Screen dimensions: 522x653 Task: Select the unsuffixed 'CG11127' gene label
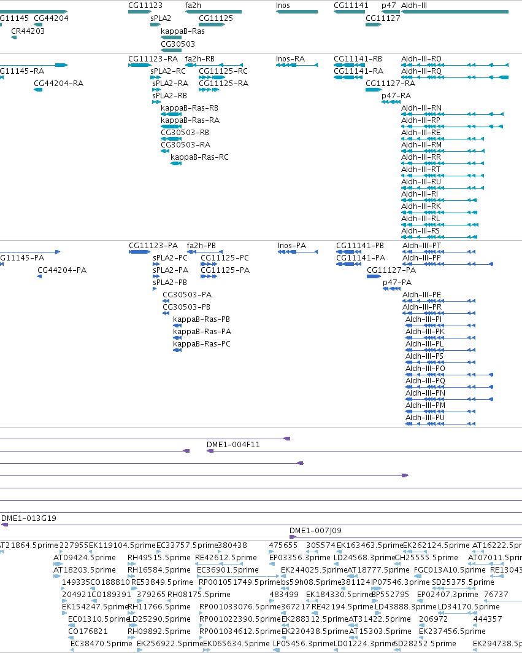pos(383,18)
